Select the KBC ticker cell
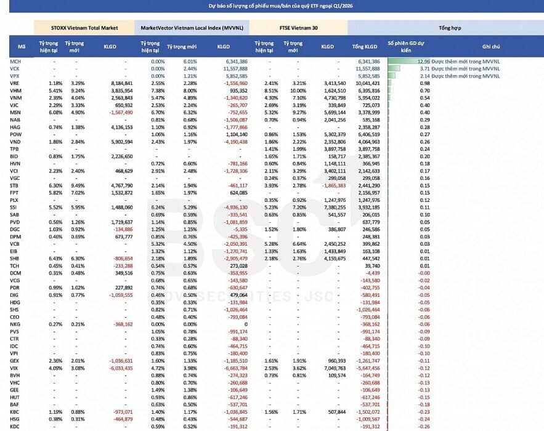 14,412
